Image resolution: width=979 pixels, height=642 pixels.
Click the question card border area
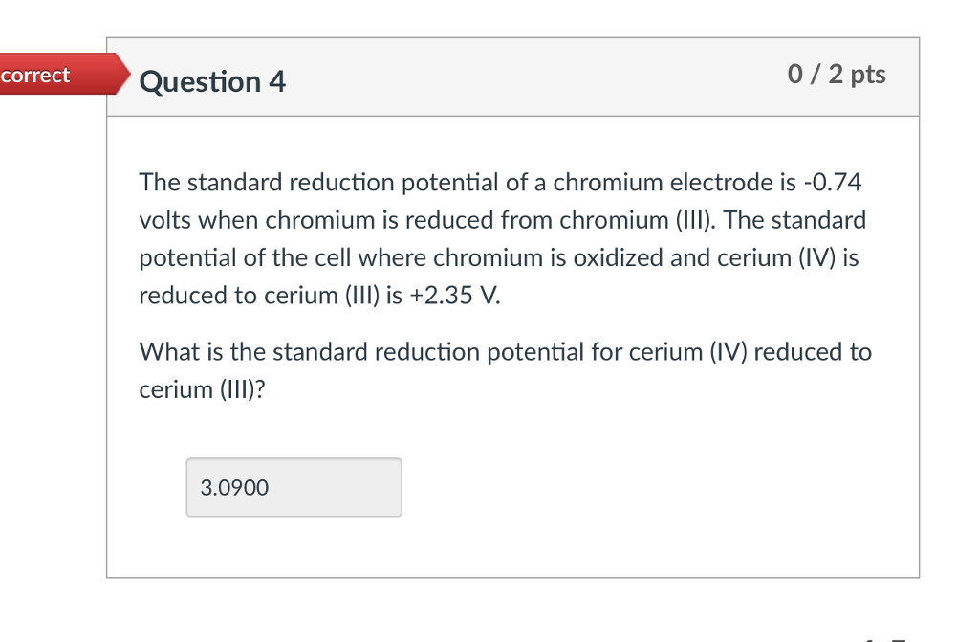point(107,335)
